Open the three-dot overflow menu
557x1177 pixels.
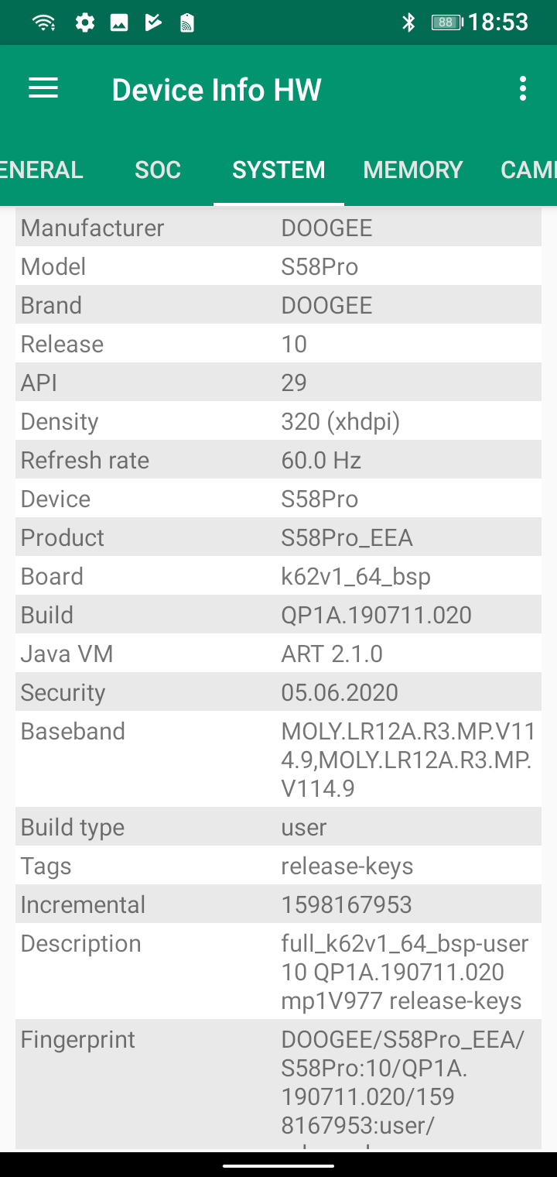[x=523, y=89]
